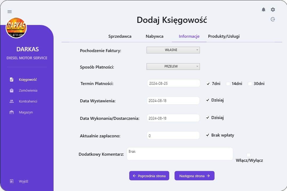Click the Data Wykonania/Dostarczenia date field
The image size is (287, 191).
[x=173, y=118]
